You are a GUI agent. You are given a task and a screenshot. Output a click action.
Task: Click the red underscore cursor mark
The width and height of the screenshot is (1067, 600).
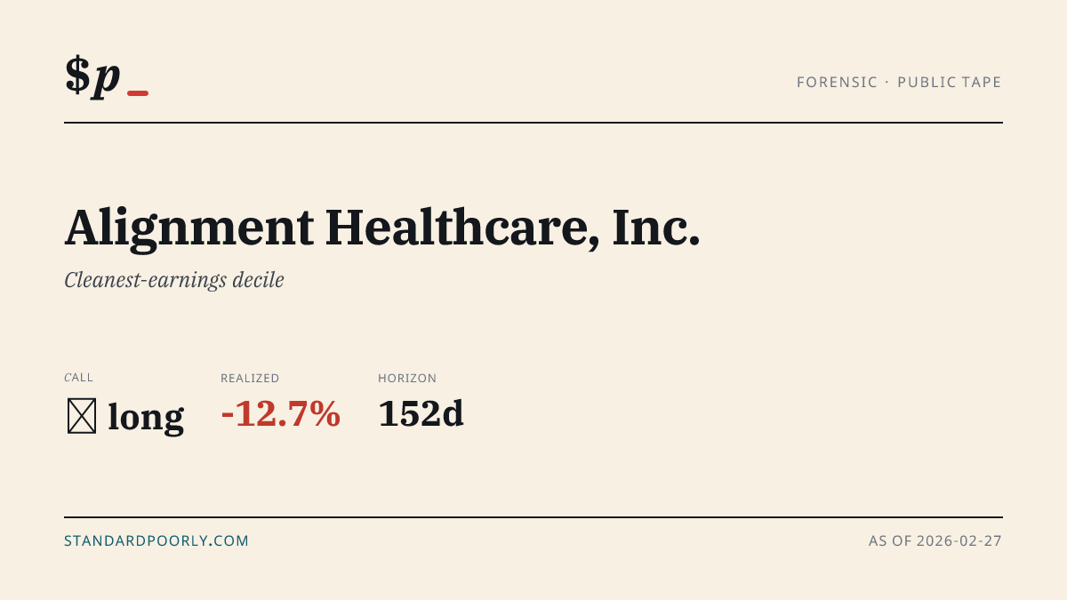pos(138,93)
